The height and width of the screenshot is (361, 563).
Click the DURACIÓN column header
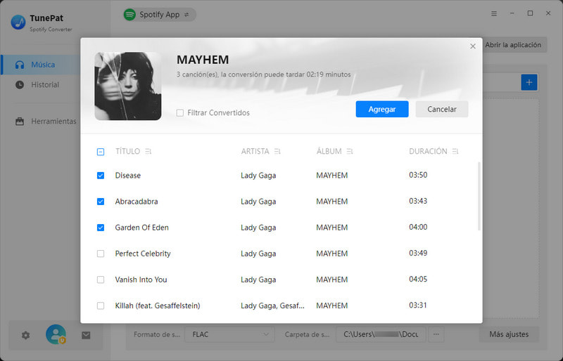click(428, 151)
